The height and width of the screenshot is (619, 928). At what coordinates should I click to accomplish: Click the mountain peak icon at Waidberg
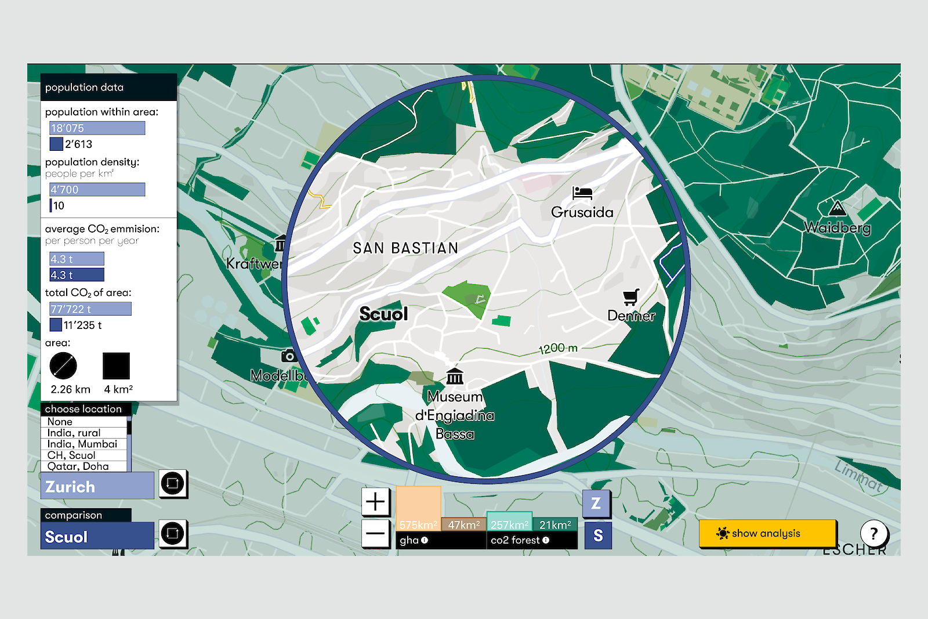pyautogui.click(x=837, y=207)
